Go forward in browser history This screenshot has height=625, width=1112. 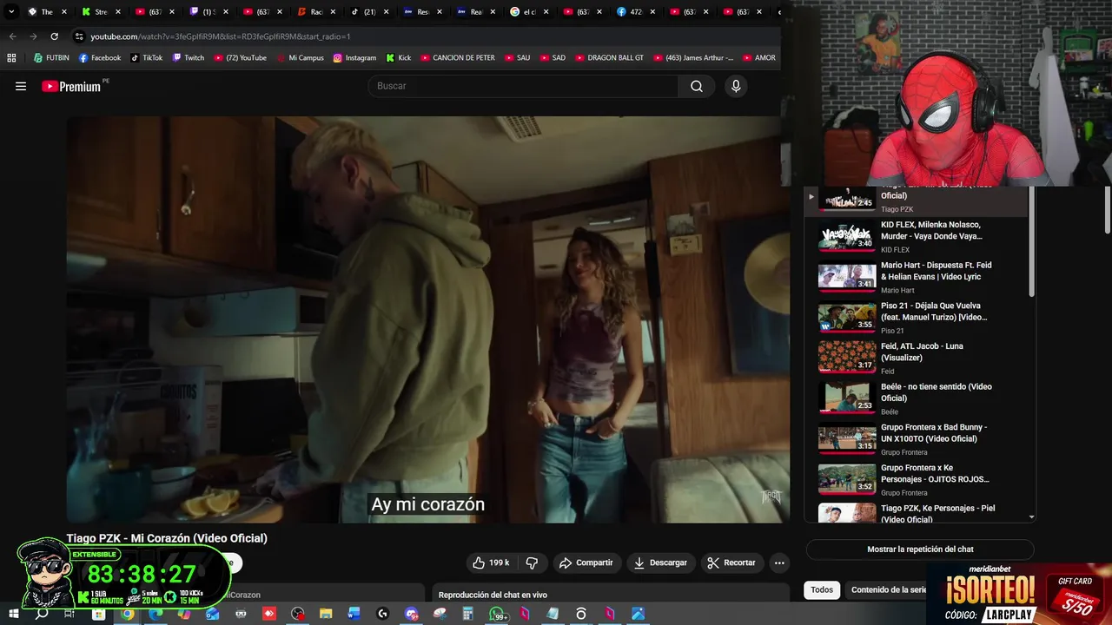pyautogui.click(x=33, y=36)
